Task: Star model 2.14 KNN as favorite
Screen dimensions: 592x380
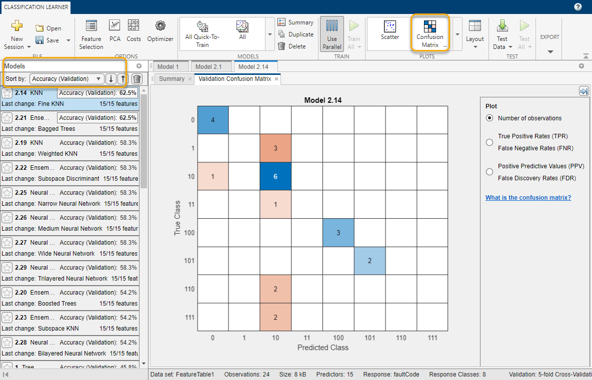Action: pos(7,93)
